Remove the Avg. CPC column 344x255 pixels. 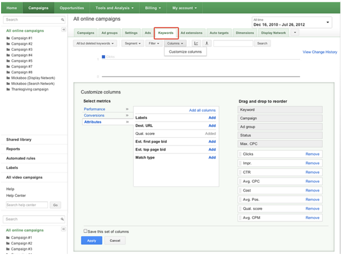(x=312, y=181)
